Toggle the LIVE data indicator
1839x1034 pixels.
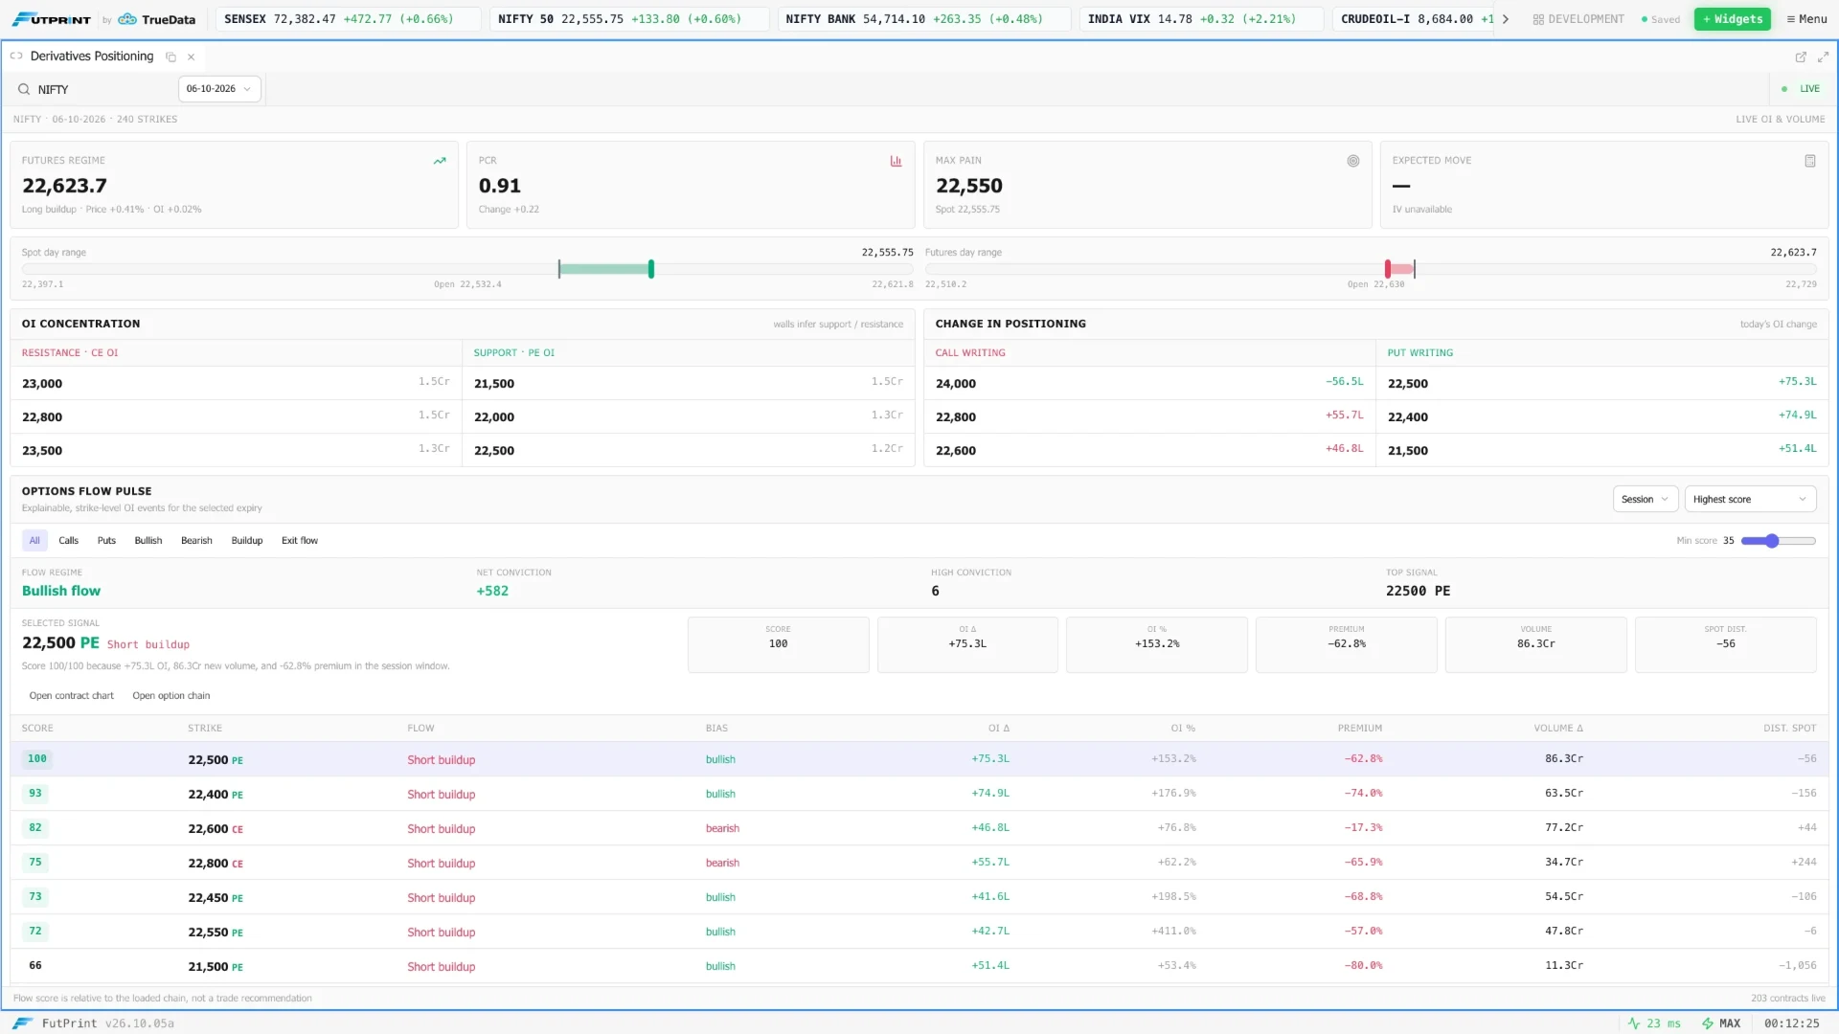coord(1800,89)
